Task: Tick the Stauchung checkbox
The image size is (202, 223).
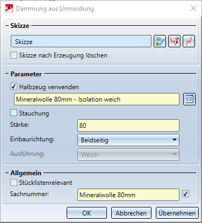Action: click(x=14, y=113)
